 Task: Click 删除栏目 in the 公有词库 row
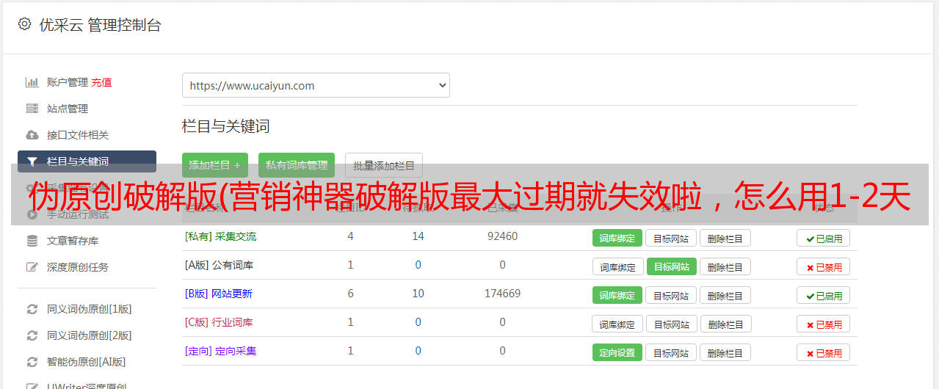pos(725,266)
